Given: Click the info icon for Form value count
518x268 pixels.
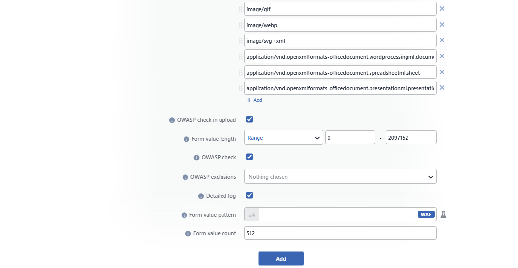Looking at the screenshot, I should click(188, 234).
